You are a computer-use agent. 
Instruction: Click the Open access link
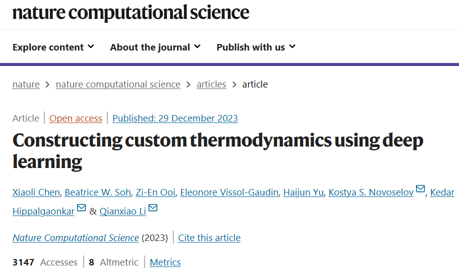point(75,118)
